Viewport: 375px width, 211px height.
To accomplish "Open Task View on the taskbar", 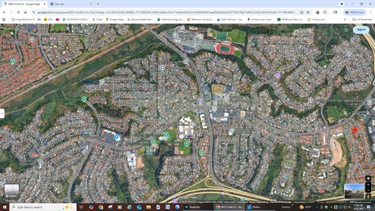I will (81, 207).
